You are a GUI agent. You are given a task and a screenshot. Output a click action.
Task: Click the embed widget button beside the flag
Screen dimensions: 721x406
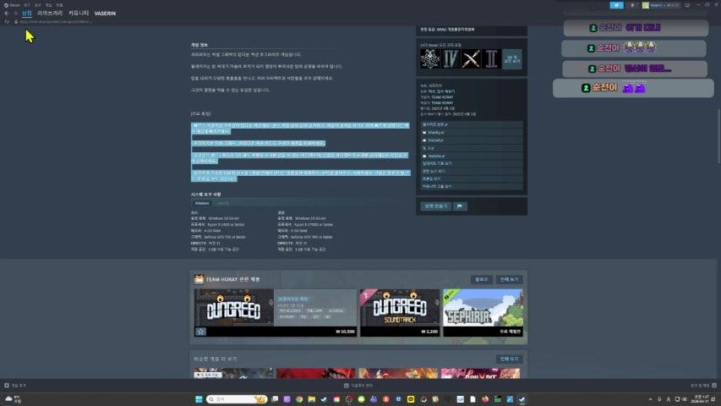coord(435,206)
